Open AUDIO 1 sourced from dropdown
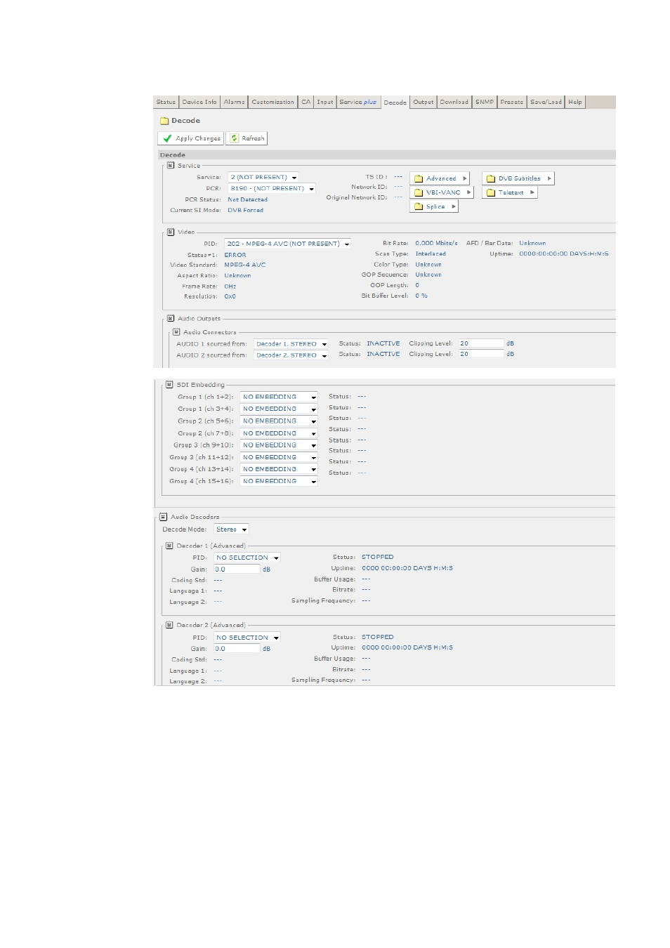670x948 pixels. pos(291,344)
